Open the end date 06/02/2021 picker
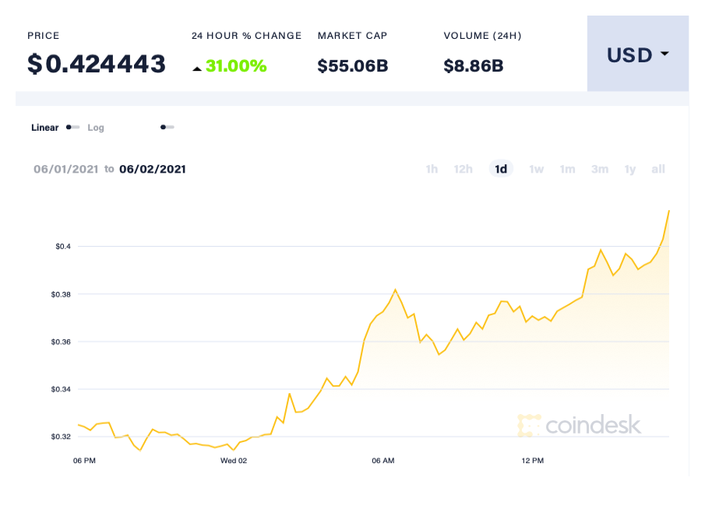The width and height of the screenshot is (705, 523). click(153, 169)
